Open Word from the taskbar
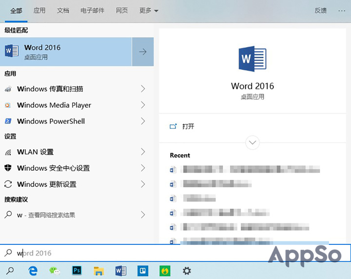 click(121, 271)
